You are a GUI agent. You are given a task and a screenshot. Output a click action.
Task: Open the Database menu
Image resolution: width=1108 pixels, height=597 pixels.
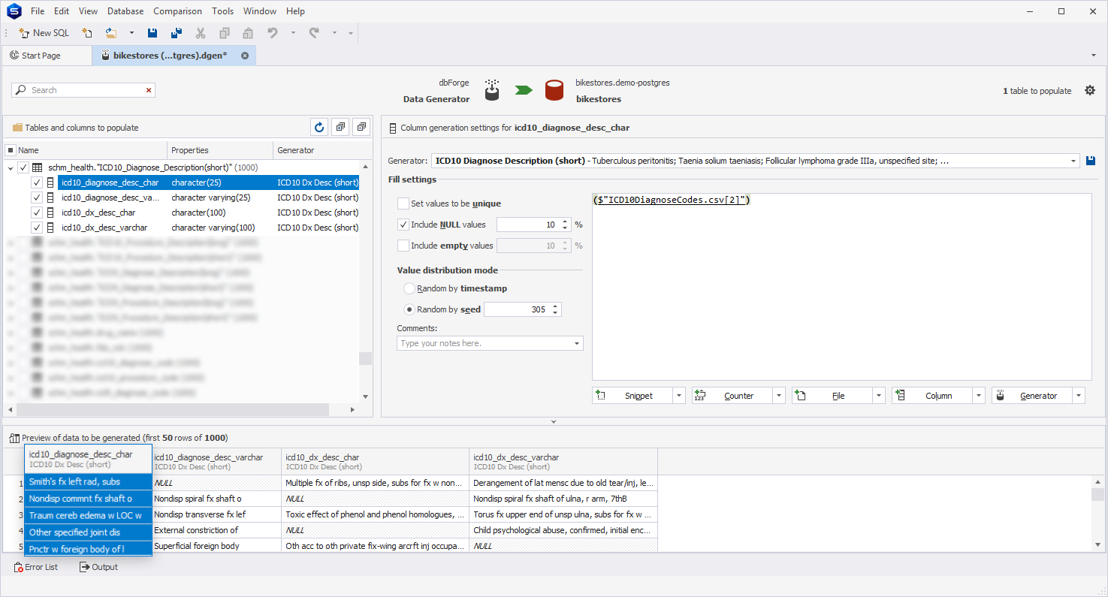125,11
